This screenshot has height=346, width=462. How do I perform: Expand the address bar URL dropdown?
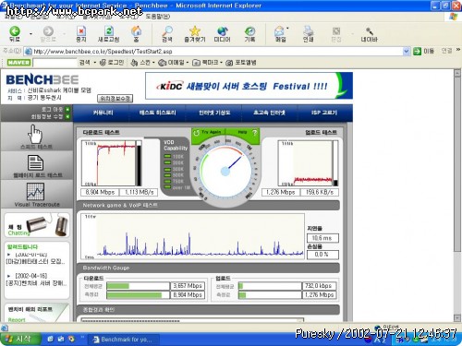click(407, 51)
